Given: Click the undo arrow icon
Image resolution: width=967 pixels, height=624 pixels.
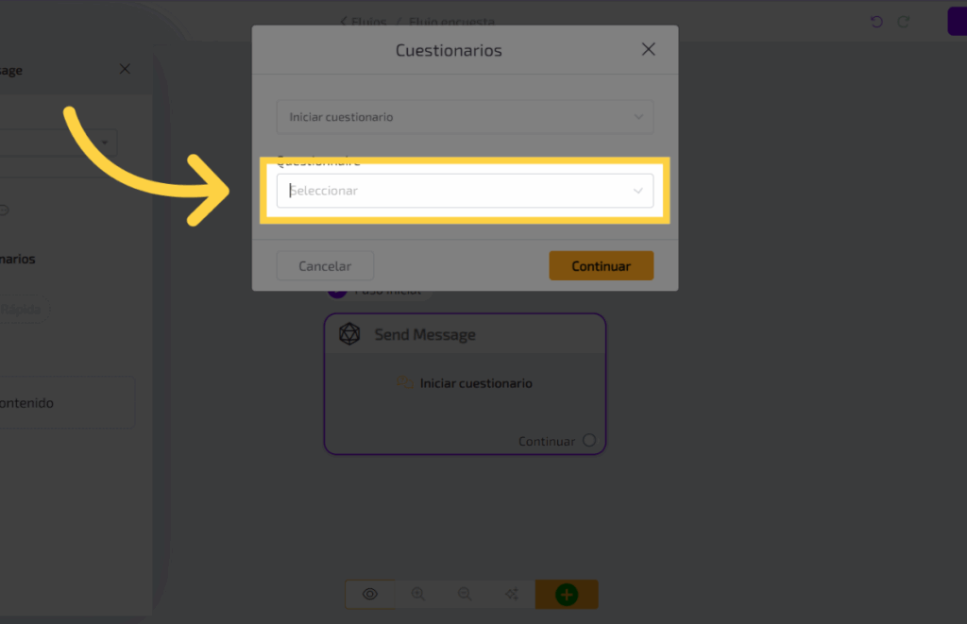Looking at the screenshot, I should click(x=876, y=22).
